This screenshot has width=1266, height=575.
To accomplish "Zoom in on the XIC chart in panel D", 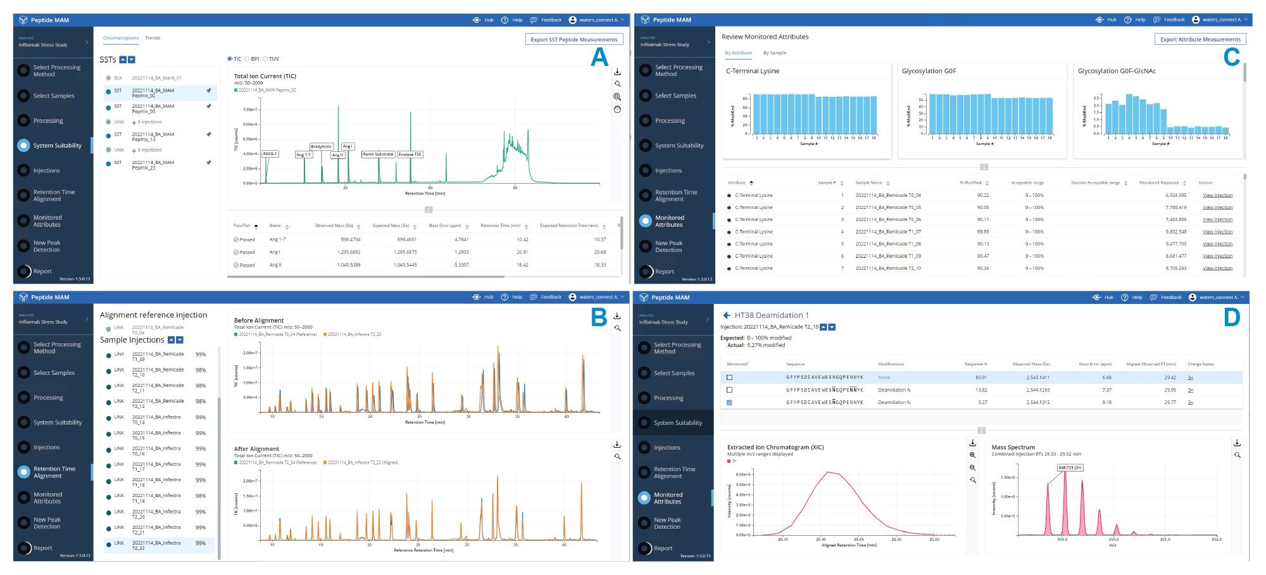I will pyautogui.click(x=973, y=455).
